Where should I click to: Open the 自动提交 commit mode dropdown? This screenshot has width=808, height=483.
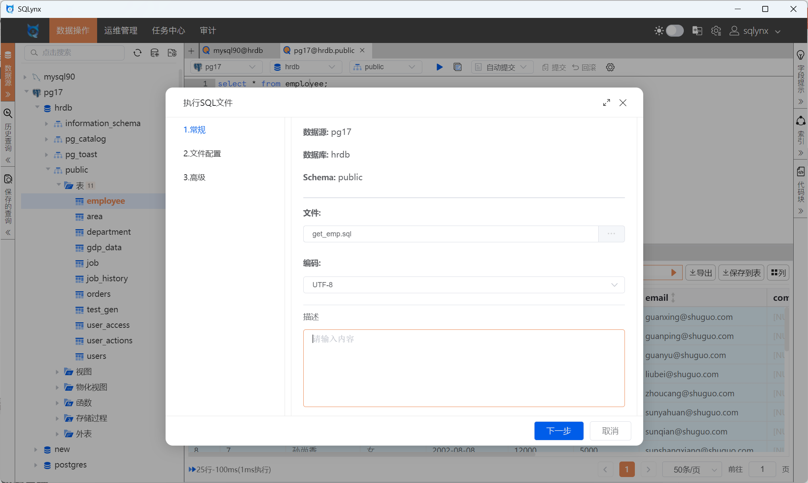501,67
